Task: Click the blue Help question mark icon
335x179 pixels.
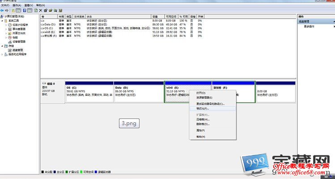Action: coord(25,10)
